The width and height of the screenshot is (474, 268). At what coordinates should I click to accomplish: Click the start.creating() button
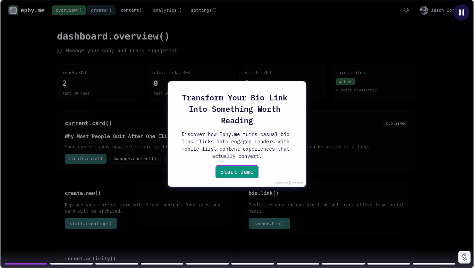pos(91,224)
